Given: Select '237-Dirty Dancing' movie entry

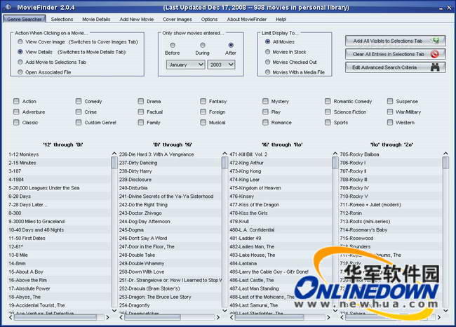Looking at the screenshot, I should [x=170, y=163].
